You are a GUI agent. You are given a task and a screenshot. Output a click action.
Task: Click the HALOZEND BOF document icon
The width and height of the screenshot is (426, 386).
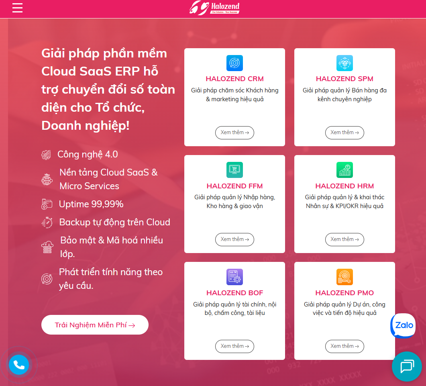(x=234, y=277)
